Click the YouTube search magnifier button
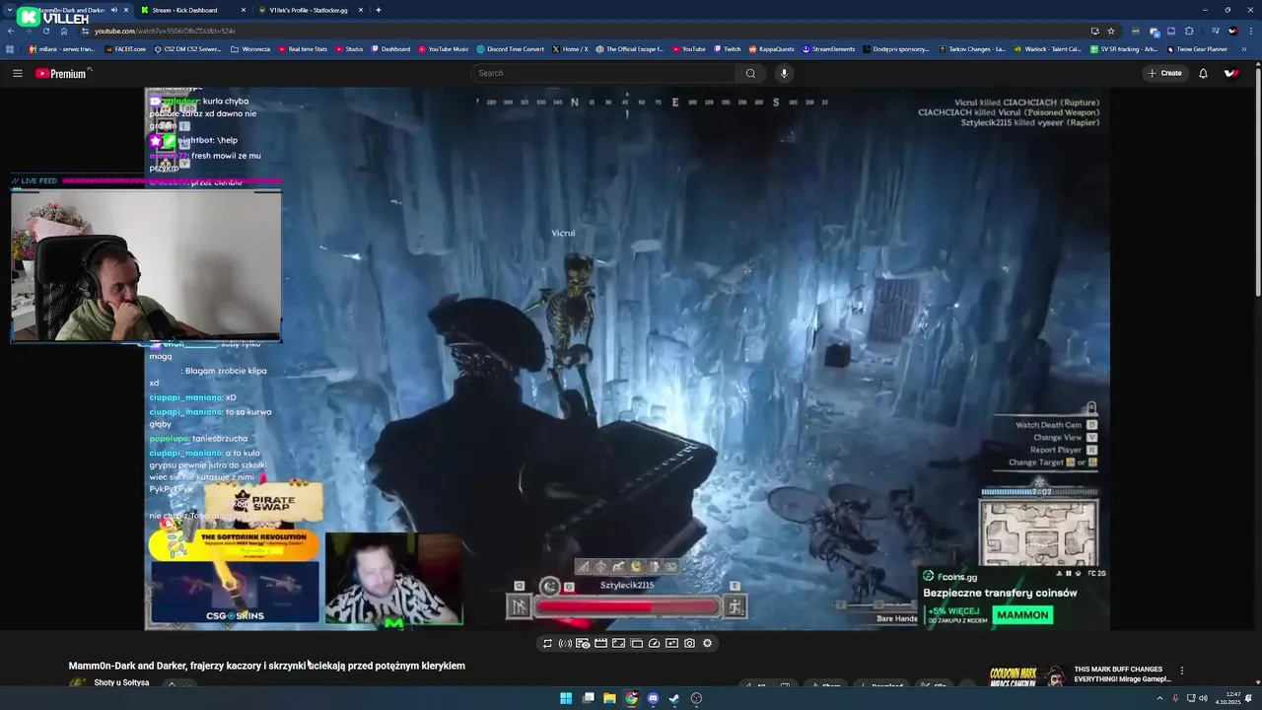 [750, 73]
